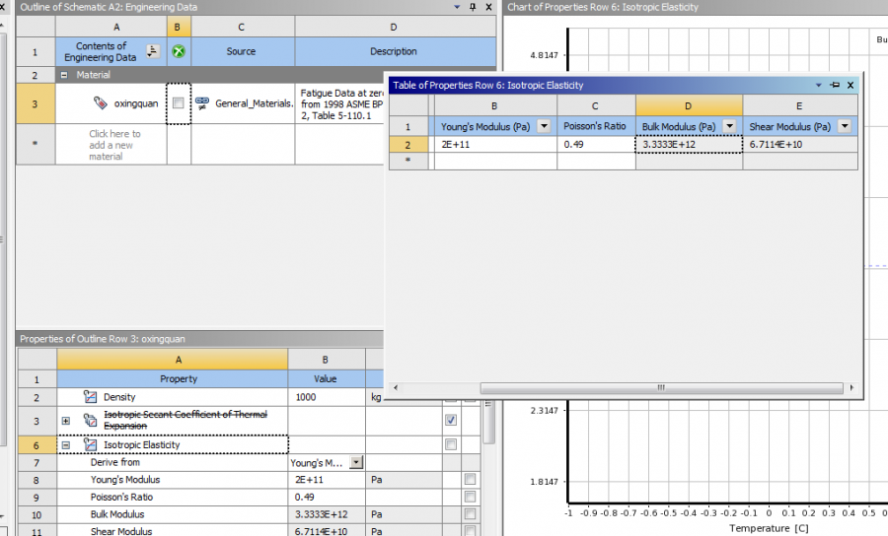Open Outline of Schematic A2 panel options arrow
Image resolution: width=888 pixels, height=536 pixels.
point(457,7)
